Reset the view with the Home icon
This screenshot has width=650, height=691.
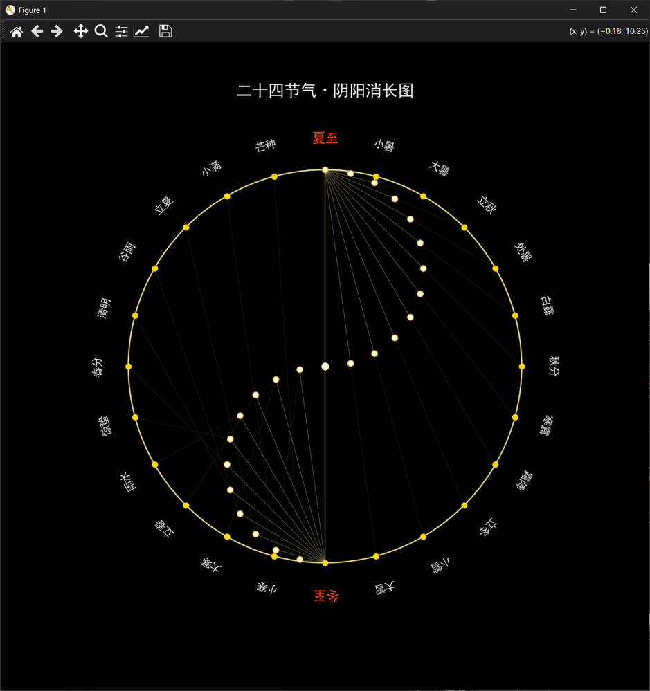(15, 31)
